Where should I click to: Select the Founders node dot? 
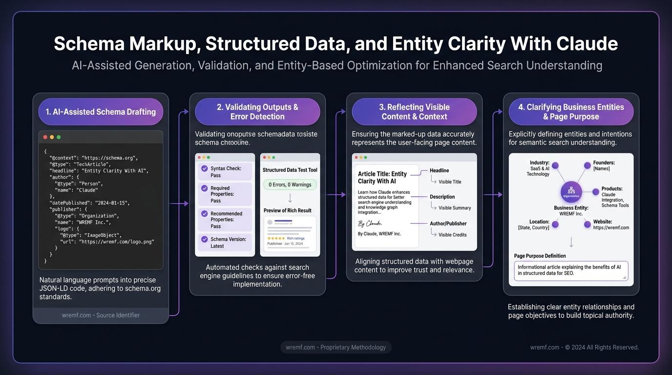(x=588, y=166)
